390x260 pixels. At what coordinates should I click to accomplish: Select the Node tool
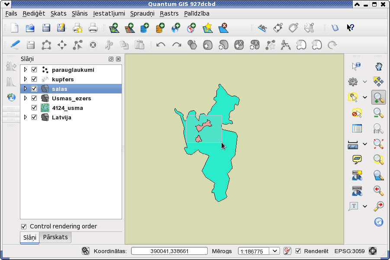coord(77,45)
